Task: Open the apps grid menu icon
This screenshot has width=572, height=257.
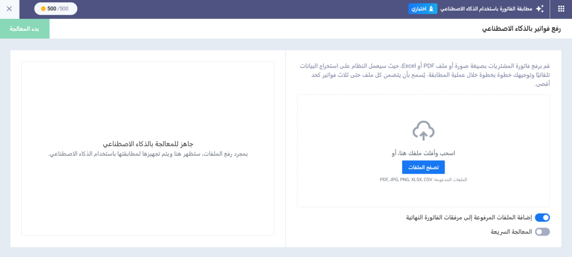Action: point(561,9)
